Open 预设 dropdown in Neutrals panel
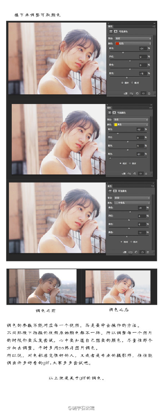Screen dimensions: 162x411 (132, 198)
